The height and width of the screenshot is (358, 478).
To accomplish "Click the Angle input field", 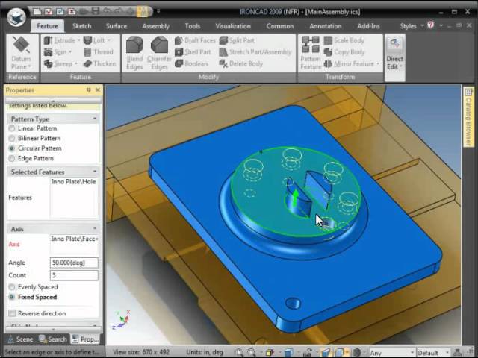I will coord(74,263).
